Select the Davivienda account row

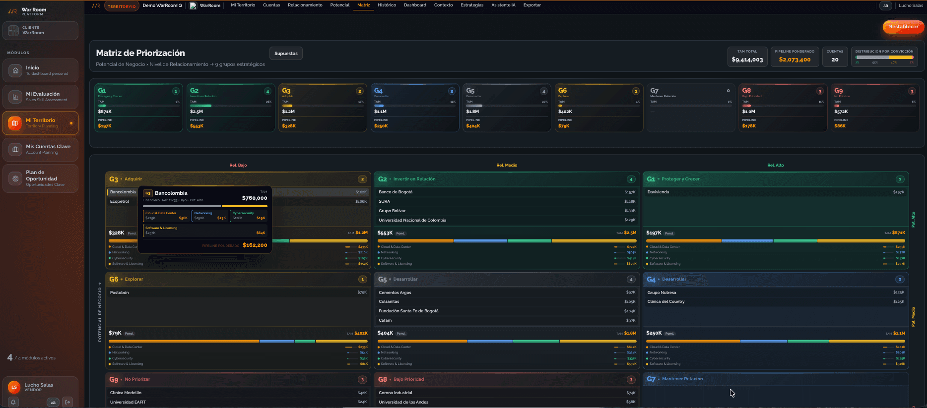(x=776, y=192)
